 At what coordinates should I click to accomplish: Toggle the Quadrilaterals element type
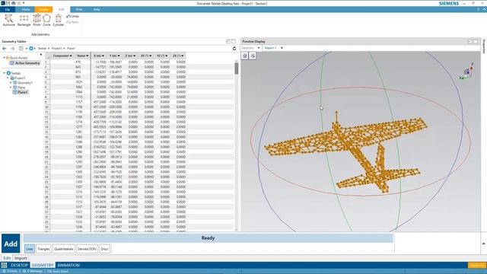click(x=64, y=249)
